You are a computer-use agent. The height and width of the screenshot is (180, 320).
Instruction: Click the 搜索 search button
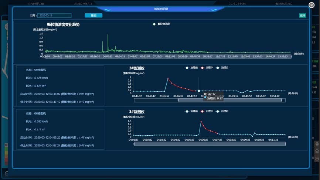(93, 16)
